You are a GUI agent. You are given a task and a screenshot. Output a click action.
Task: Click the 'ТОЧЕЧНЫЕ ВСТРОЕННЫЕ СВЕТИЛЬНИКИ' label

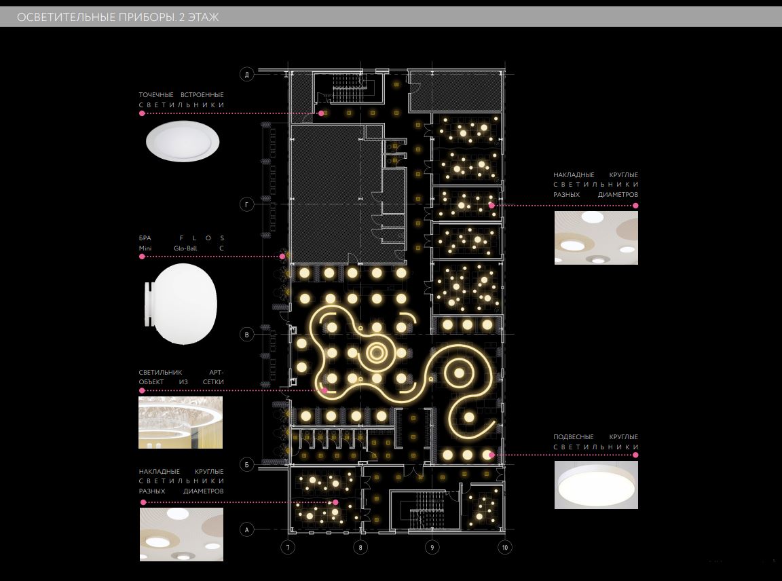click(x=181, y=100)
